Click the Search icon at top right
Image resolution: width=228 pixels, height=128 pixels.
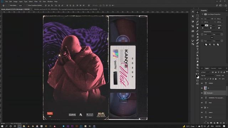[217, 5]
